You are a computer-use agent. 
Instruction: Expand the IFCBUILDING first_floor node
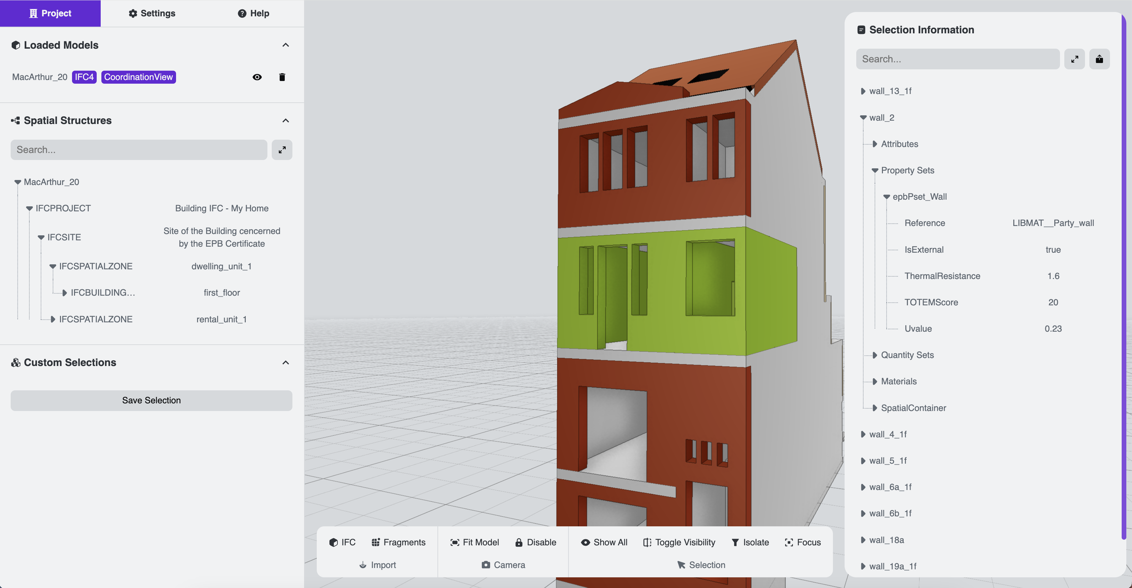[65, 293]
